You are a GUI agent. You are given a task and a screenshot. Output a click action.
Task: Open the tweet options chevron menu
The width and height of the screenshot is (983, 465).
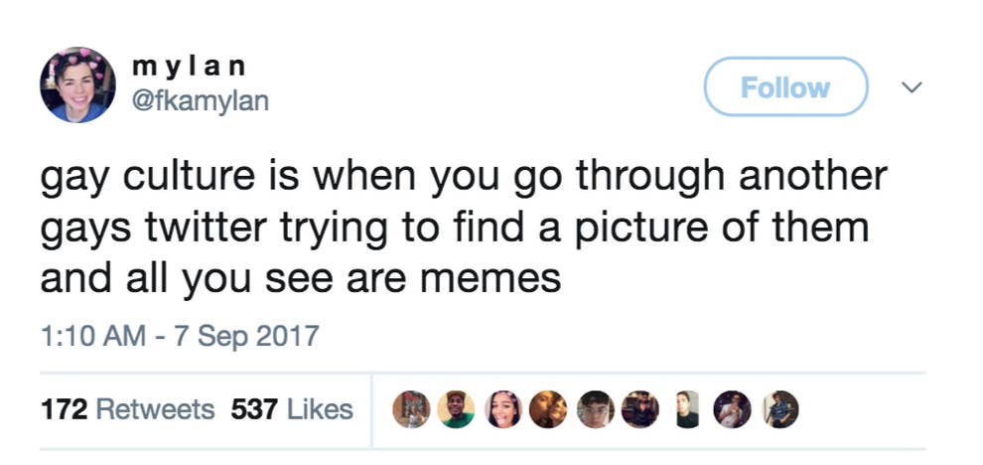pyautogui.click(x=909, y=87)
